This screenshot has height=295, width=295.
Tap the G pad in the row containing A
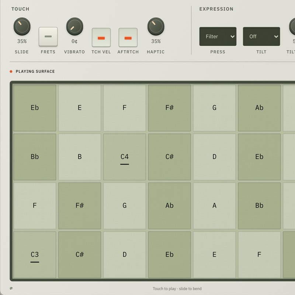(x=125, y=206)
